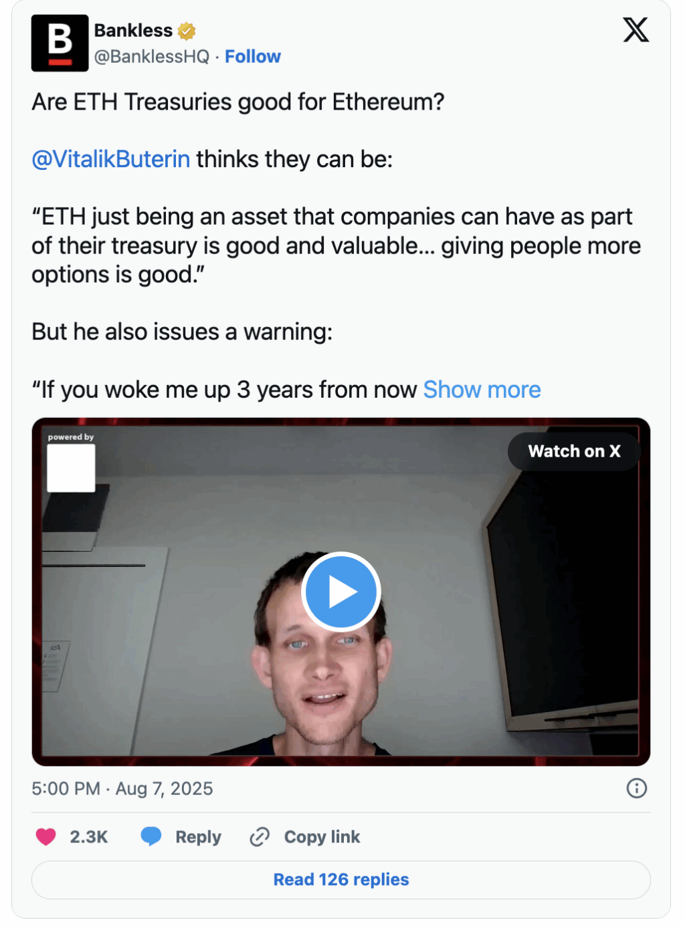Open the tweet info icon

[636, 788]
